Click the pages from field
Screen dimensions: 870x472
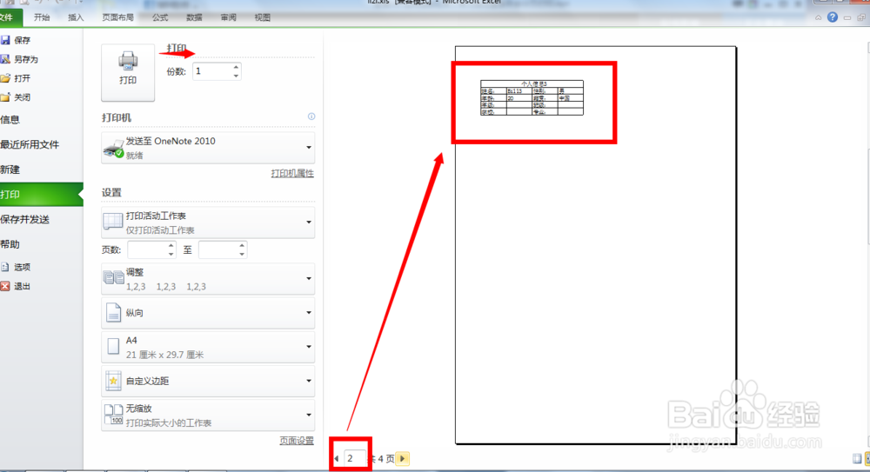click(x=147, y=249)
